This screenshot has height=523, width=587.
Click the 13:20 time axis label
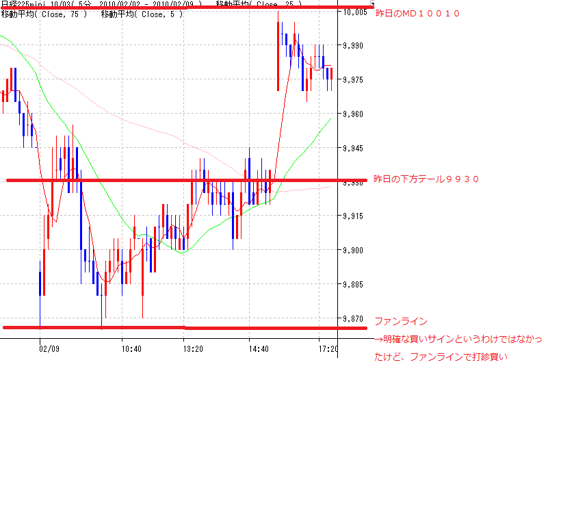click(x=192, y=349)
